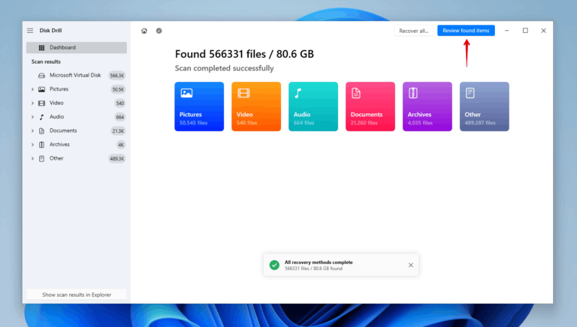577x327 pixels.
Task: Click the Audio note sidebar icon
Action: [41, 117]
